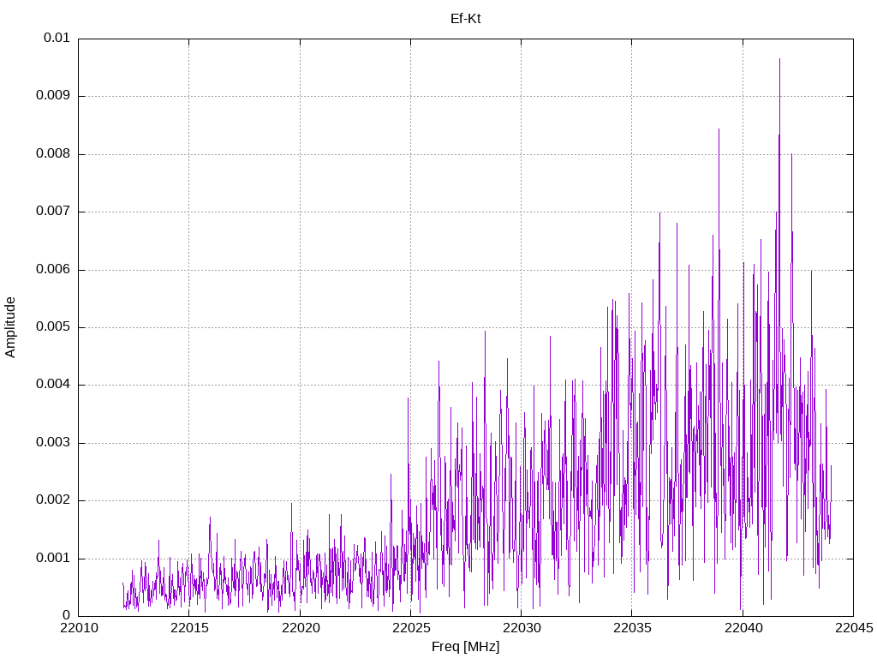Click the 0 y-axis tick label

coord(66,616)
